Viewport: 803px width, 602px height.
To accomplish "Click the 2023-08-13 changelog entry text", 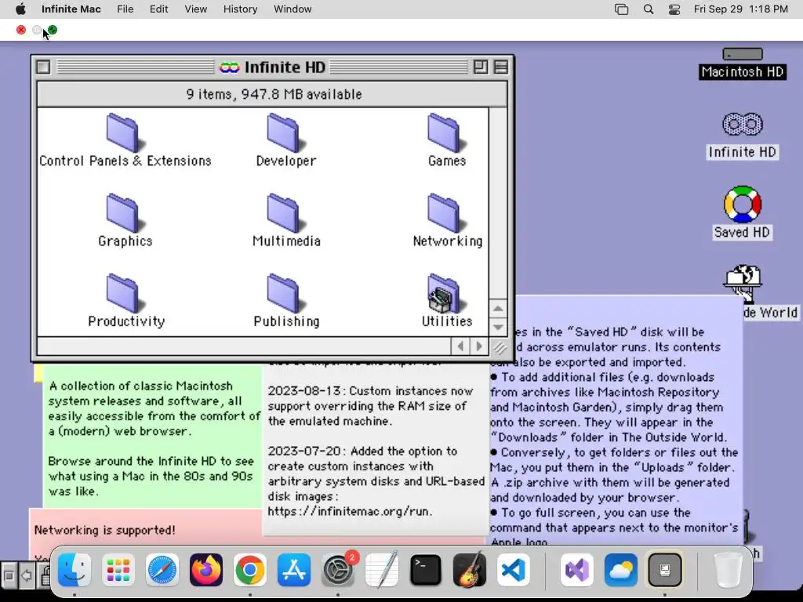I will pyautogui.click(x=370, y=406).
